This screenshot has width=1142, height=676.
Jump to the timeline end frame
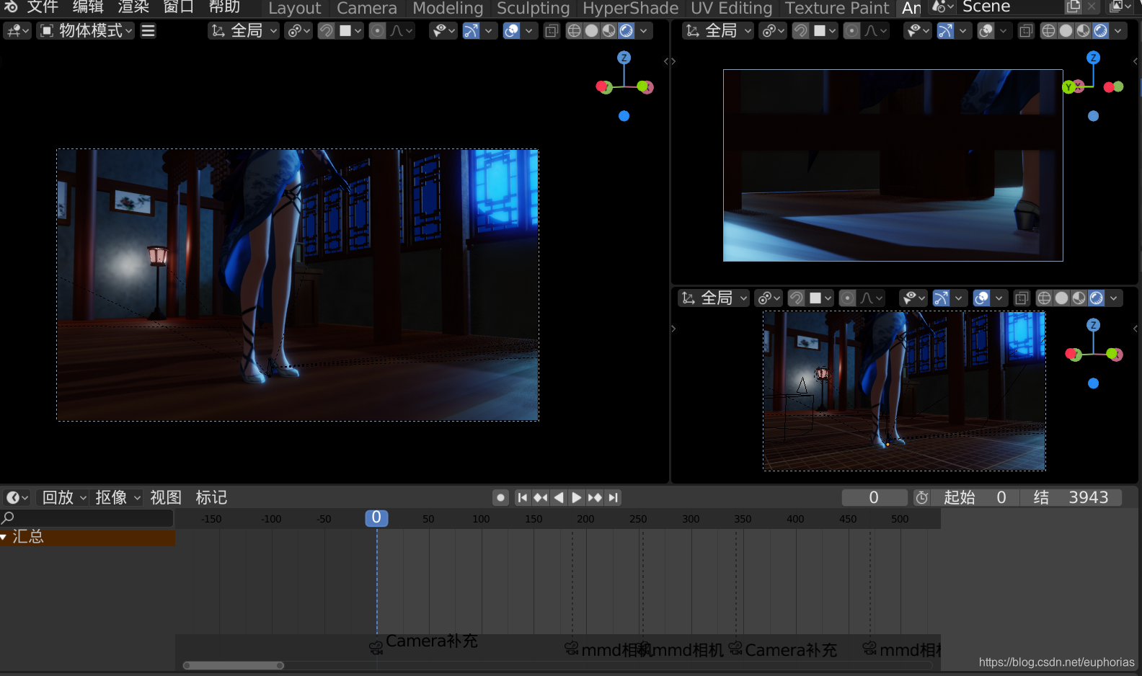[613, 498]
